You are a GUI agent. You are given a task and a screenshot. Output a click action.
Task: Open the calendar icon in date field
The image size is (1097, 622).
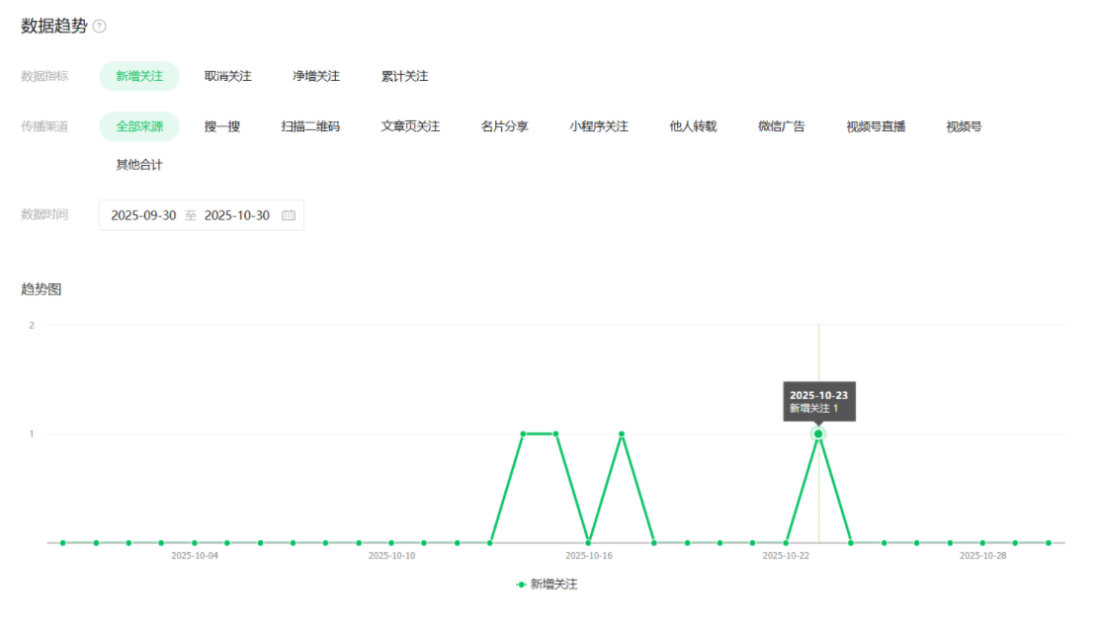click(289, 215)
